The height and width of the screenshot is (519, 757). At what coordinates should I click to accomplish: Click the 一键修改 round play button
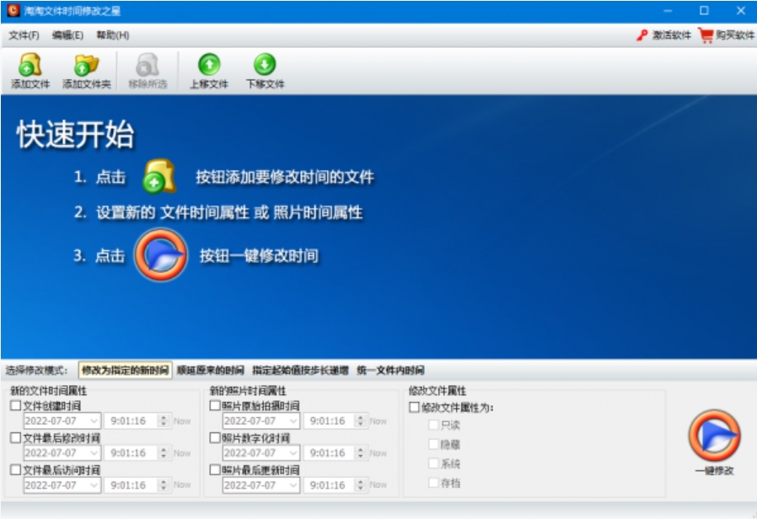[714, 436]
